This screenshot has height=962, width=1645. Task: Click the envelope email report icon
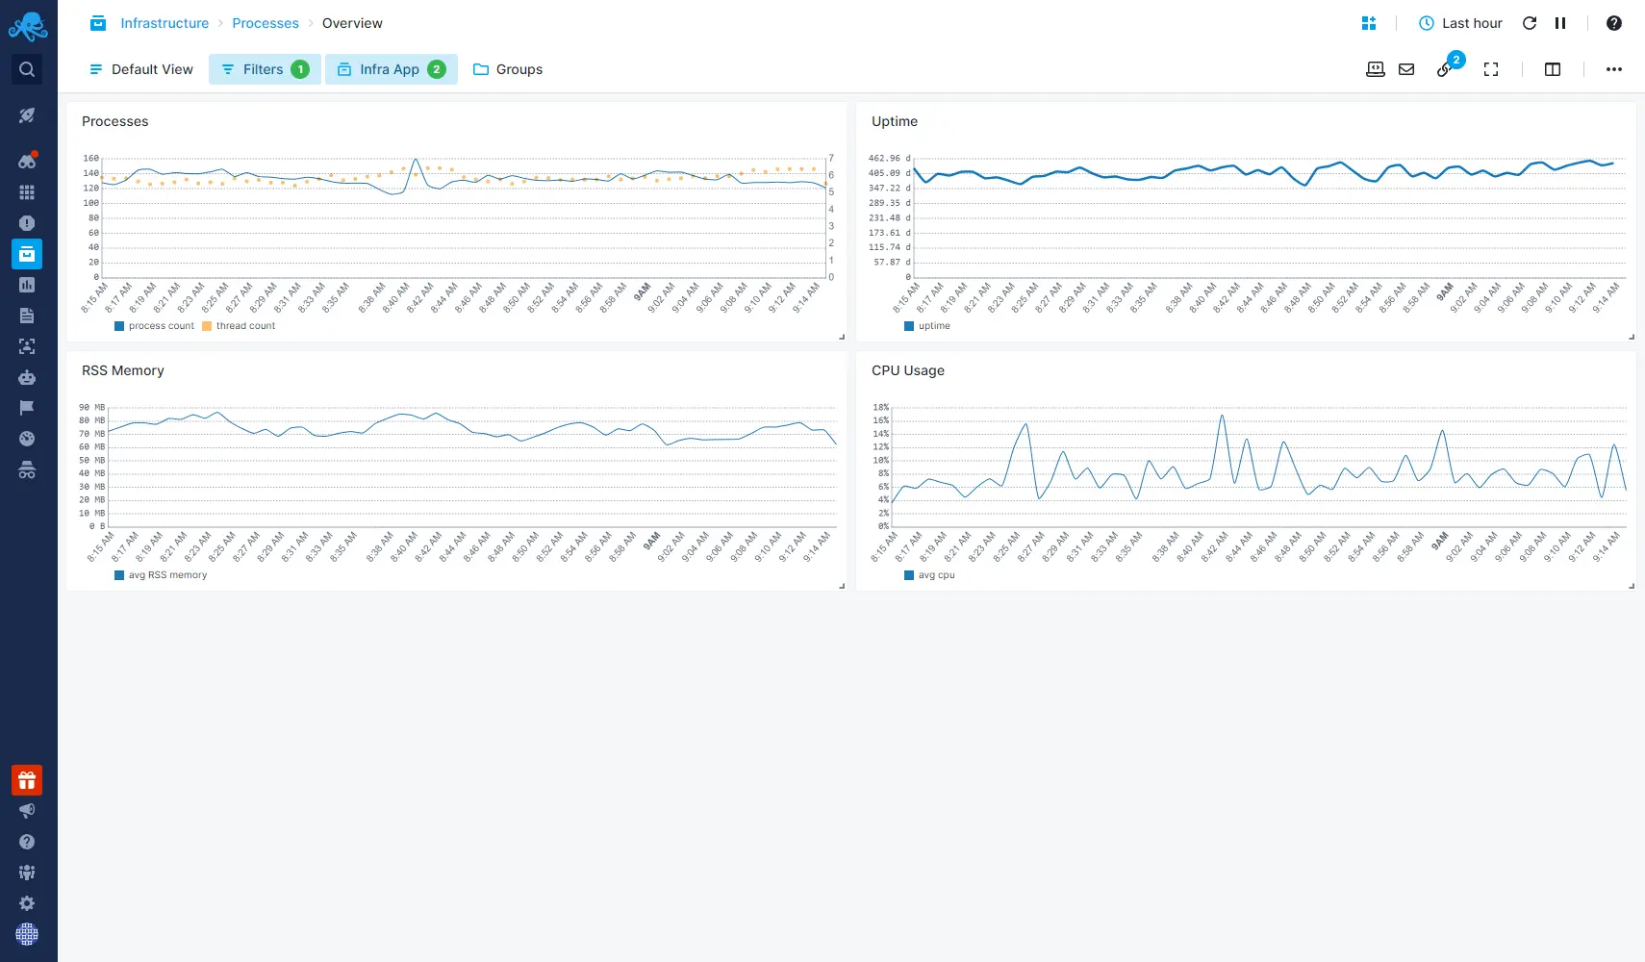(x=1406, y=69)
